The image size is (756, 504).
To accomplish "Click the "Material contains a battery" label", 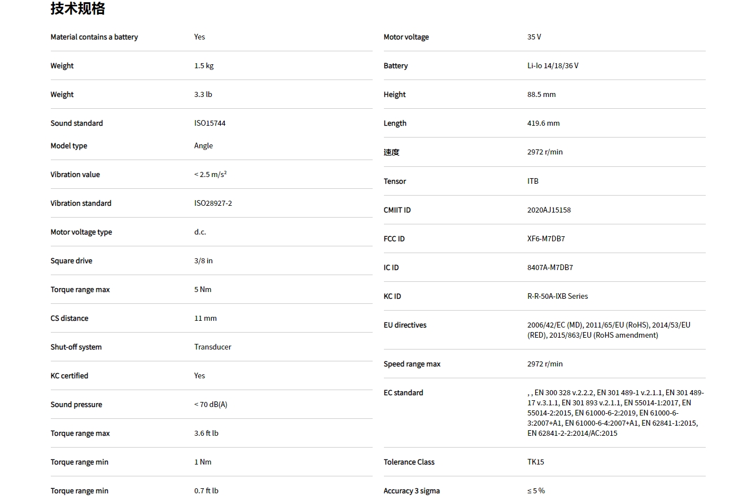I will coord(94,37).
